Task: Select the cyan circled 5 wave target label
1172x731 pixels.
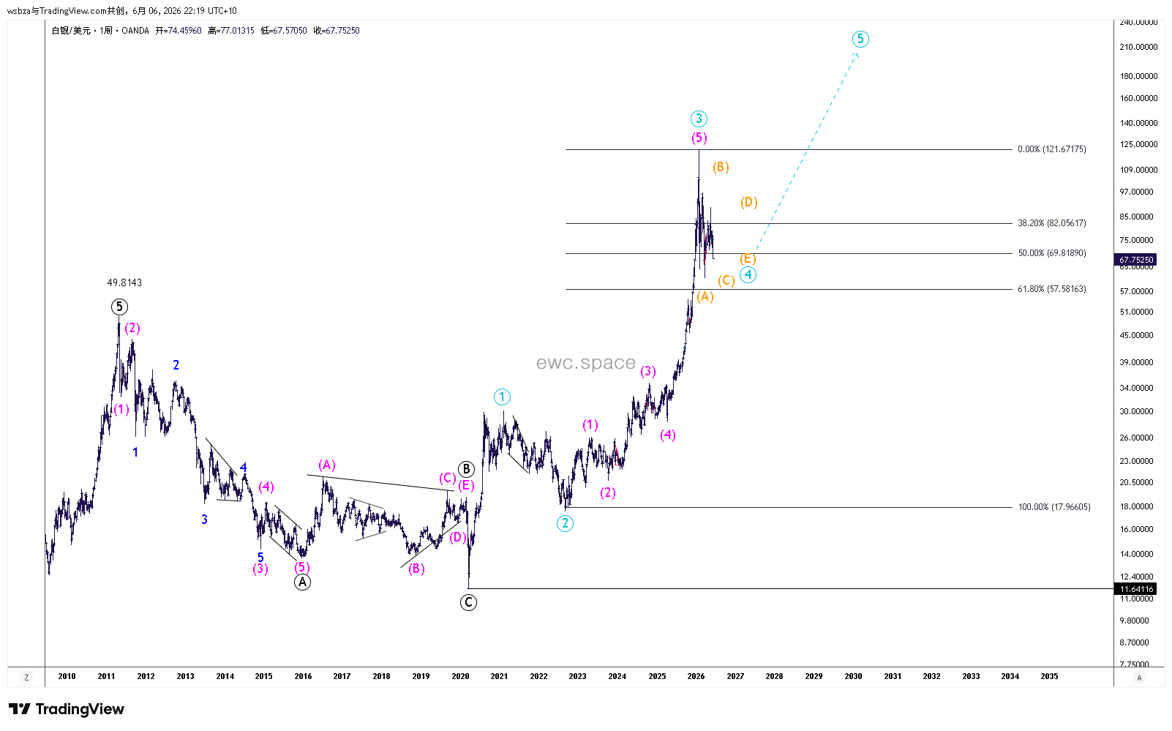Action: (x=860, y=39)
